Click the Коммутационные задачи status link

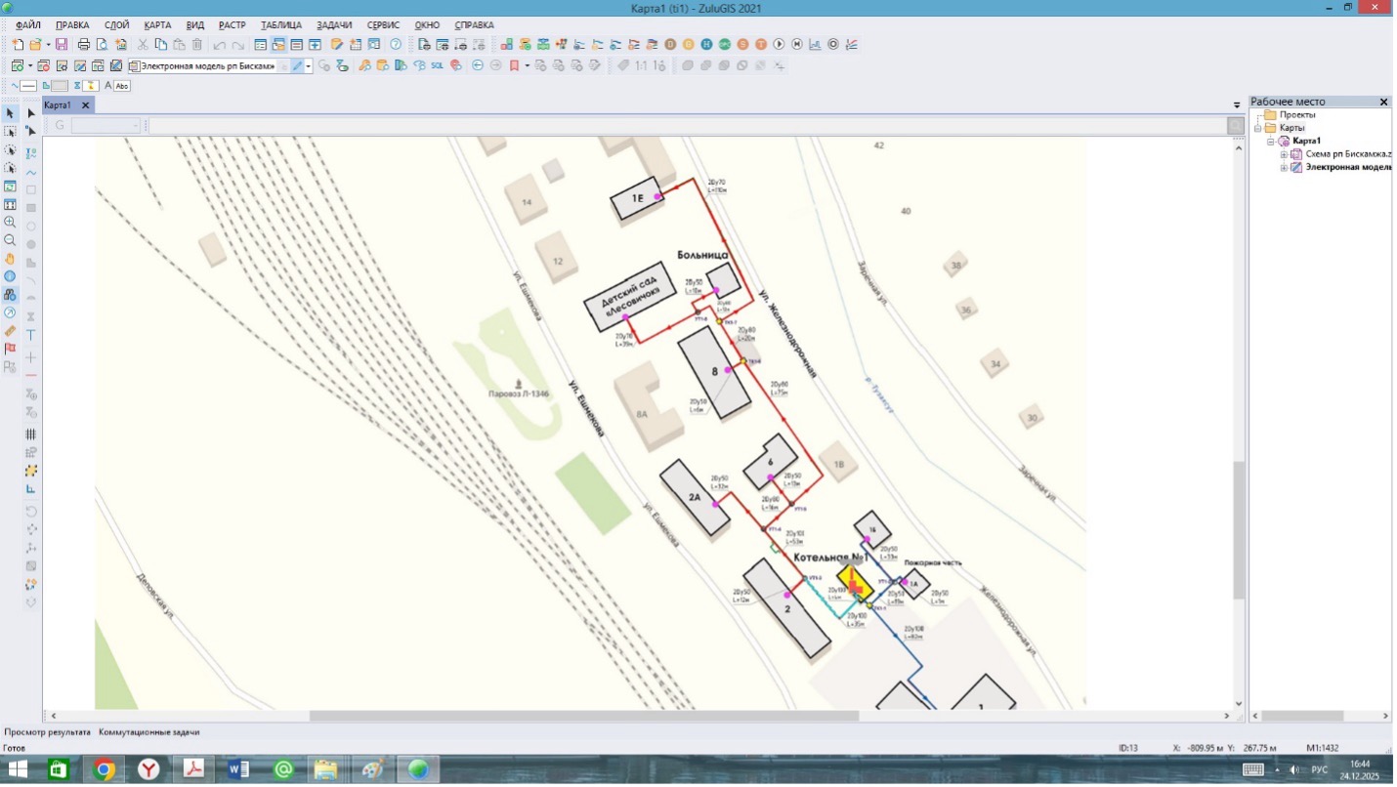click(148, 731)
